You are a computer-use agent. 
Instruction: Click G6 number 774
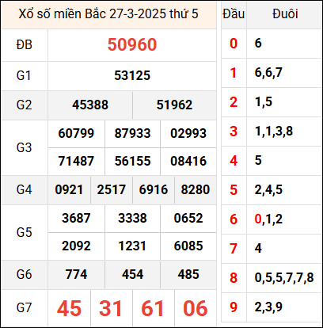(76, 274)
